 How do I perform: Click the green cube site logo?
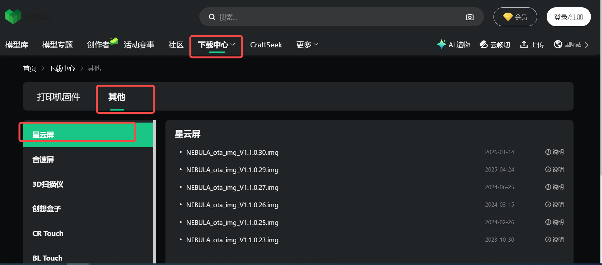point(13,16)
